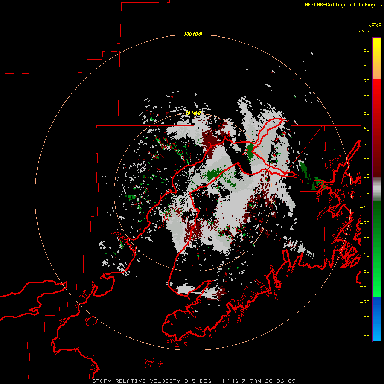
Task: Click the 80 value on the velocity scale
Action: (x=367, y=65)
